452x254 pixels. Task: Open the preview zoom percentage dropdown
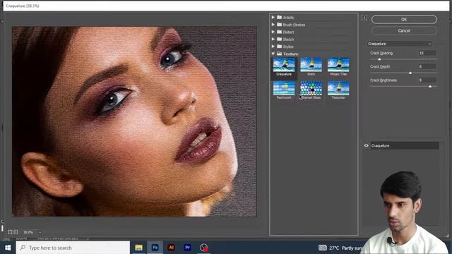(x=40, y=232)
